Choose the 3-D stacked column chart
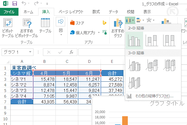Image resolution: width=187 pixels, height=125 pixels. (x=152, y=65)
